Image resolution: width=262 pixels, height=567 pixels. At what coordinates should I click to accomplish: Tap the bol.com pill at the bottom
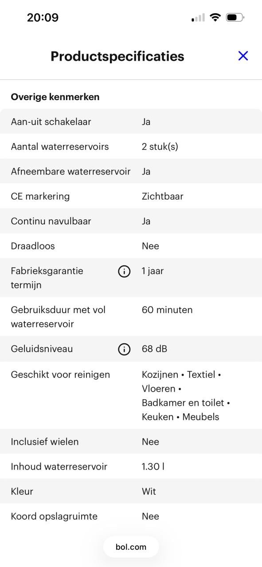pos(131,547)
